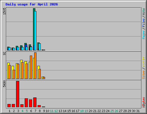Click day label 28 on the axis
The width and height of the screenshot is (147, 114).
coord(125,111)
